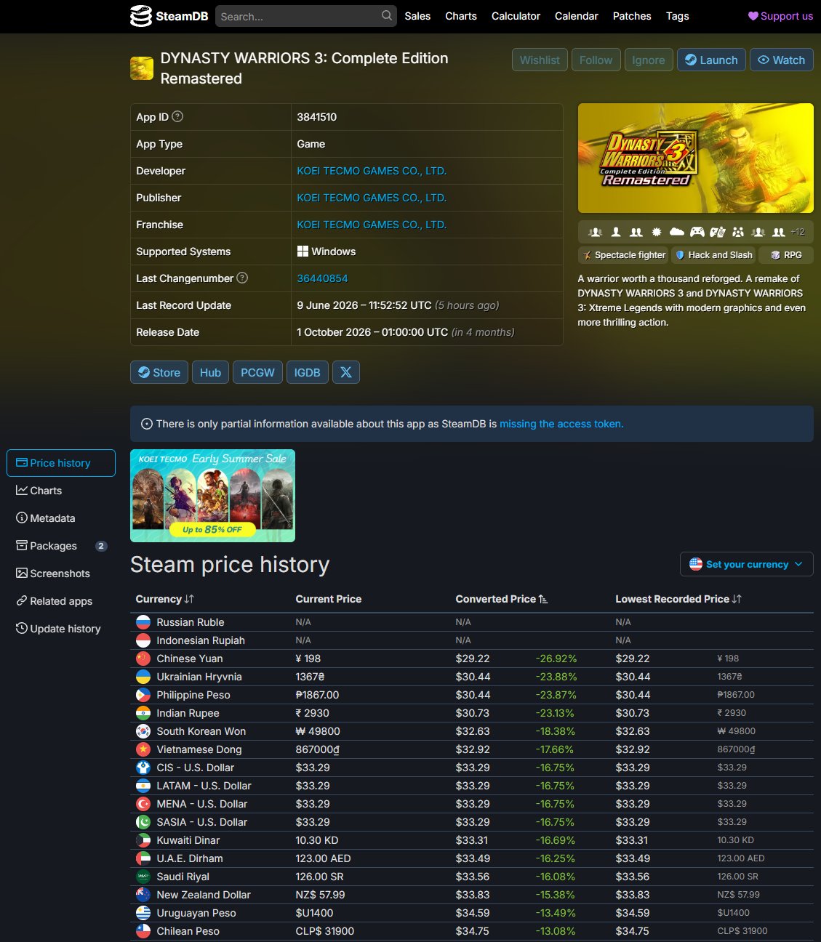Open the Charts top navigation item
This screenshot has width=821, height=942.
click(x=461, y=16)
